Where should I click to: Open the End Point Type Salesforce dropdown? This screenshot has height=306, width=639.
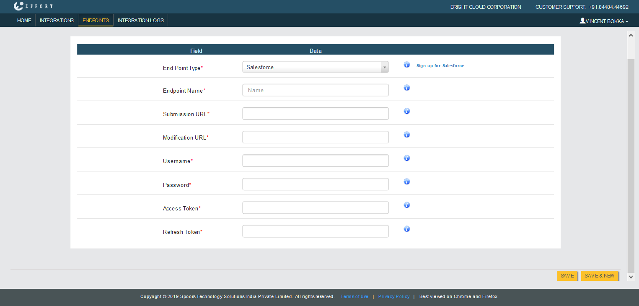coord(315,67)
